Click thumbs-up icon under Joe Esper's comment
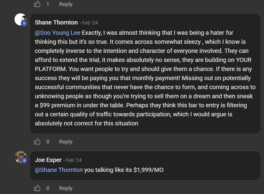Viewport: 264px width, 194px height. pyautogui.click(x=37, y=188)
